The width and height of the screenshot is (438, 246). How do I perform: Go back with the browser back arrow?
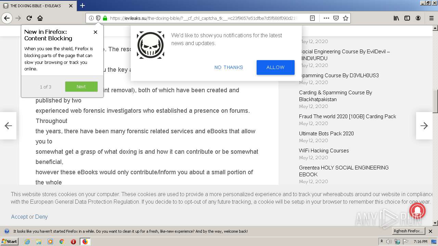[x=7, y=18]
